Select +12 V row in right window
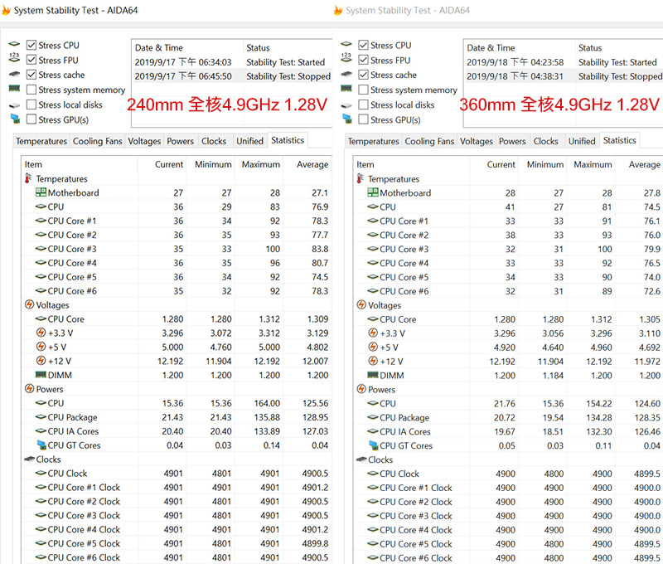 pos(508,362)
